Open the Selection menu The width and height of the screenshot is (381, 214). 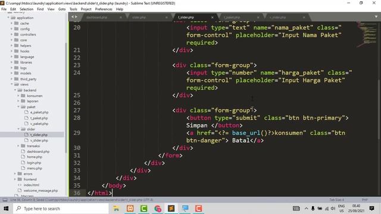click(26, 9)
